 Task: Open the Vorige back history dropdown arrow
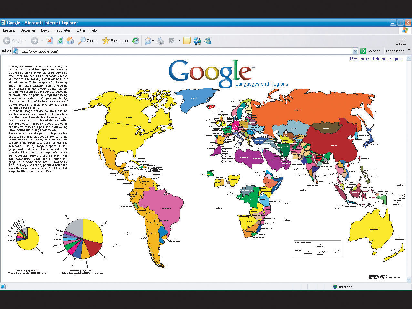pos(26,41)
